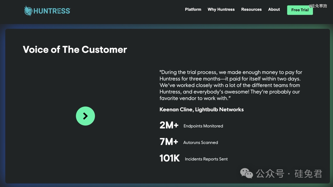Image resolution: width=333 pixels, height=187 pixels.
Task: Click the Huntress wolf logo icon
Action: click(x=28, y=11)
